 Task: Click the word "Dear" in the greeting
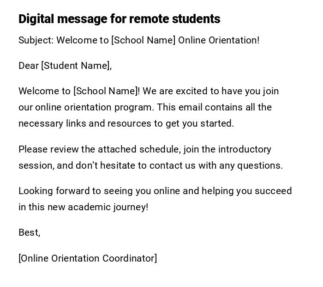(x=29, y=66)
